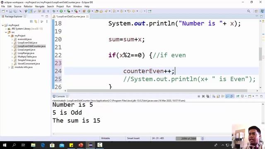Click the Back navigation arrow icon
This screenshot has height=149, width=265.
133,11
